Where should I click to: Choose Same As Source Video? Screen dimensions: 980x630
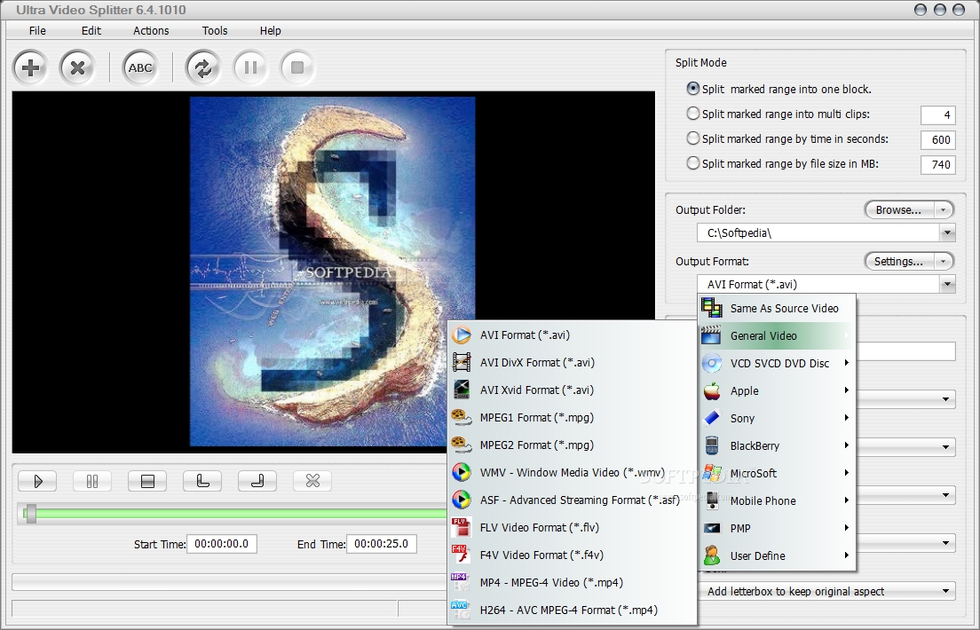(777, 308)
